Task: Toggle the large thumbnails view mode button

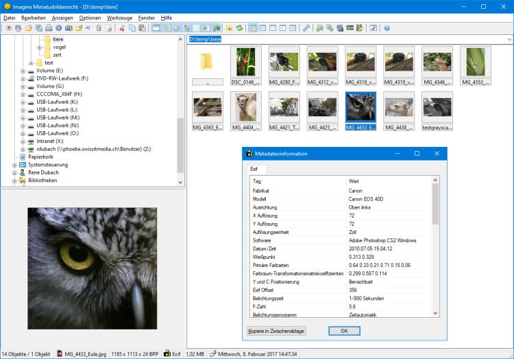Action: [254, 28]
